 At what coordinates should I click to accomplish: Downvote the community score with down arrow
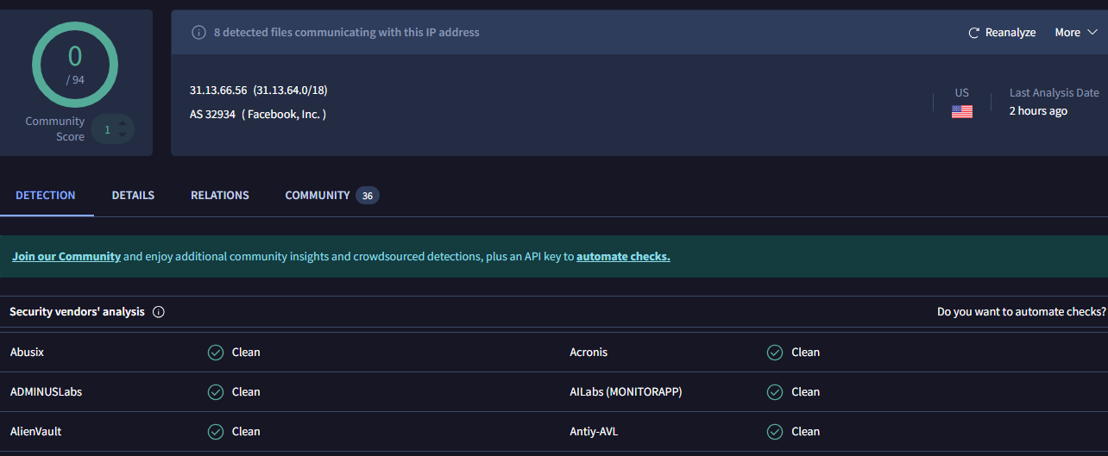(123, 135)
